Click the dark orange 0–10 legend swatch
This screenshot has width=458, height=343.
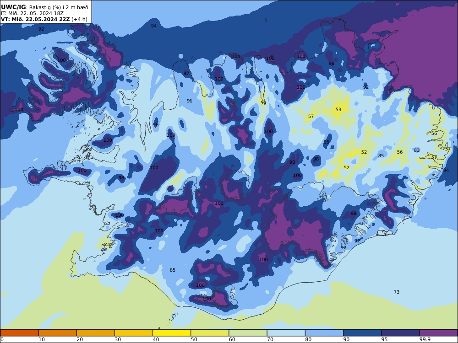point(19,333)
